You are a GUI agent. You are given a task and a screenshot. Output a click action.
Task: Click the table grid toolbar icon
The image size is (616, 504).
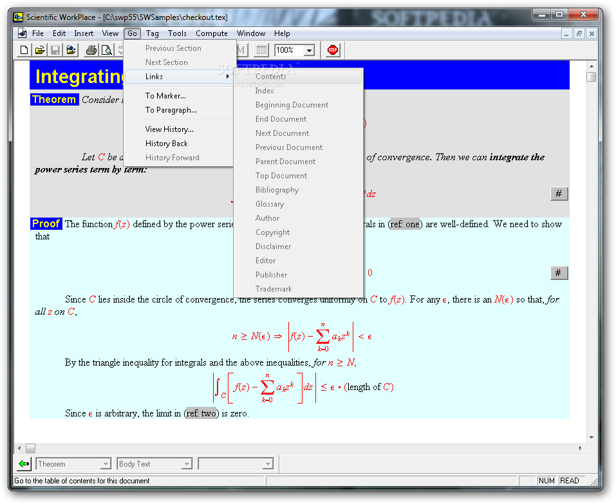(261, 50)
